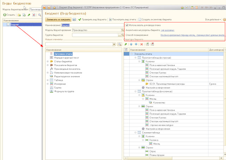226x160 pixels.
Task: Click magnifier find icon in Виды бюджетов toolbar
Action: click(x=40, y=15)
